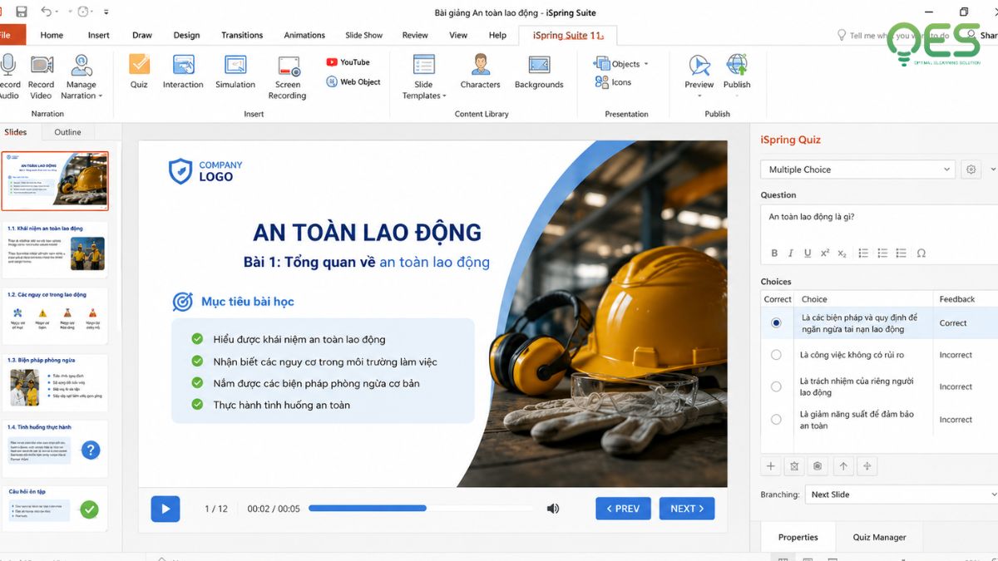Apply superscript in the question editor

825,253
